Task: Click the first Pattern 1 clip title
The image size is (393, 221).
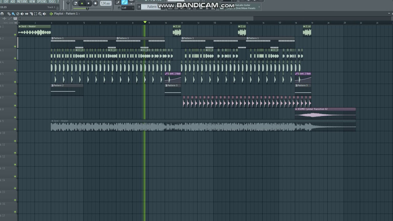Action: [x=59, y=38]
